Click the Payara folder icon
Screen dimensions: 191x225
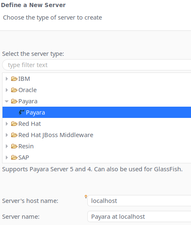14,101
